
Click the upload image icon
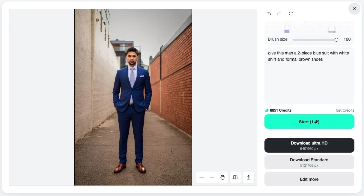pos(249,177)
